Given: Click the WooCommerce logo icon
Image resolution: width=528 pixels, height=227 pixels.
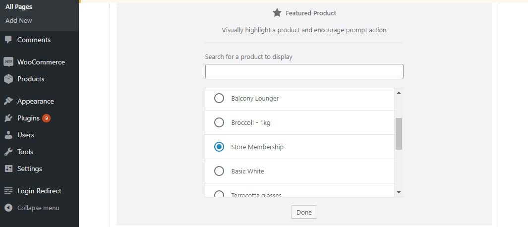Looking at the screenshot, I should click(x=8, y=62).
